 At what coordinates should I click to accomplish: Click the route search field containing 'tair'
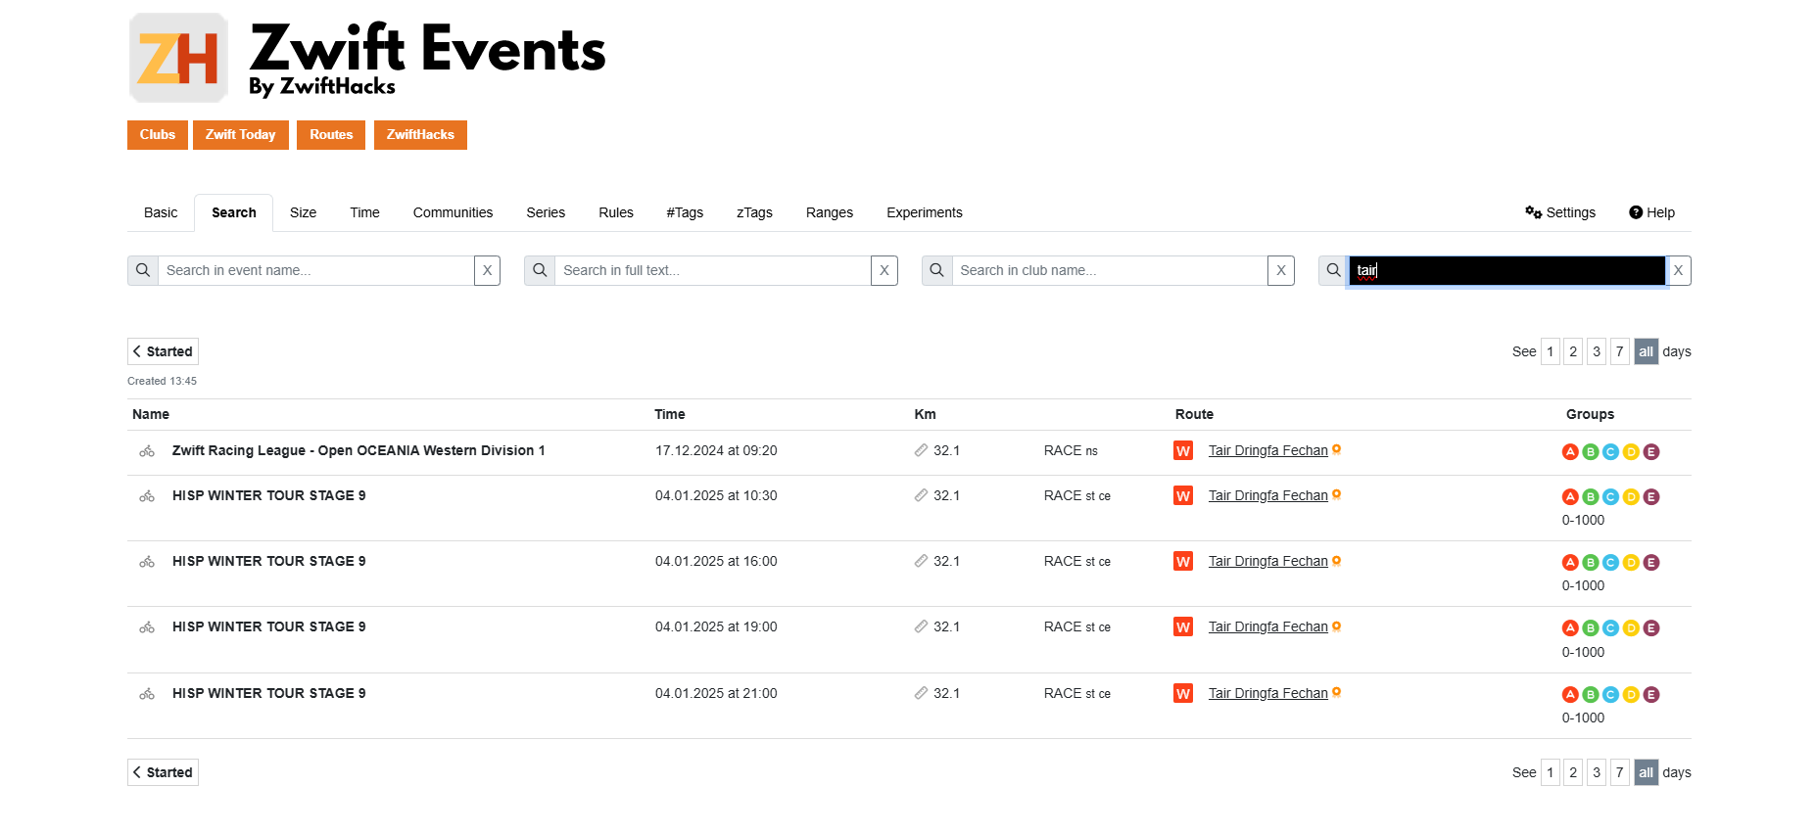pos(1506,271)
